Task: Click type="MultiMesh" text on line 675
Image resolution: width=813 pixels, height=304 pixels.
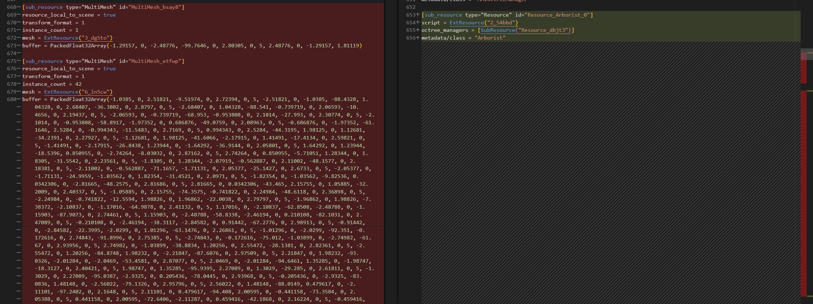Action: (x=91, y=61)
